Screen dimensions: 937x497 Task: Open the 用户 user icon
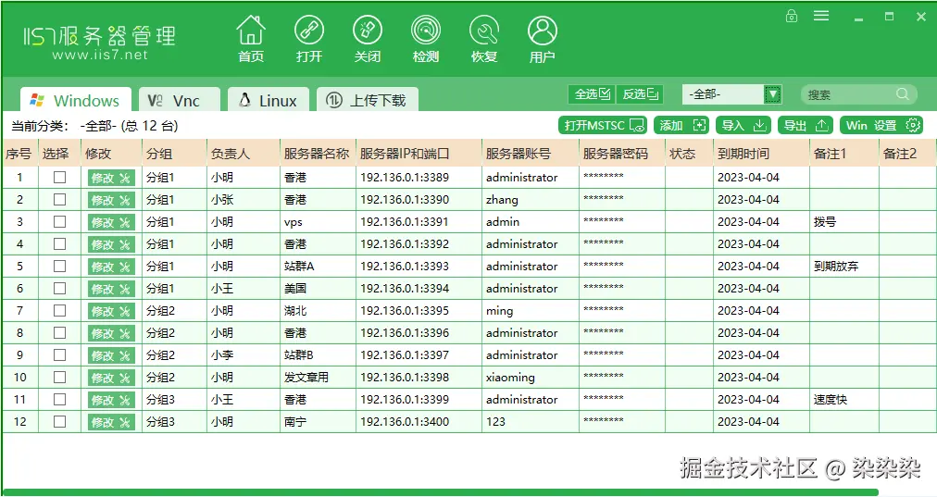coord(542,40)
